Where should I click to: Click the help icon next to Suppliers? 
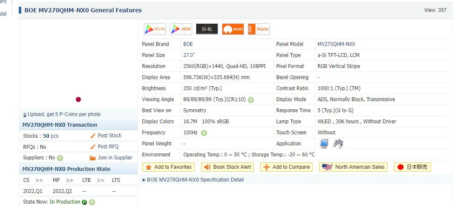(60, 158)
